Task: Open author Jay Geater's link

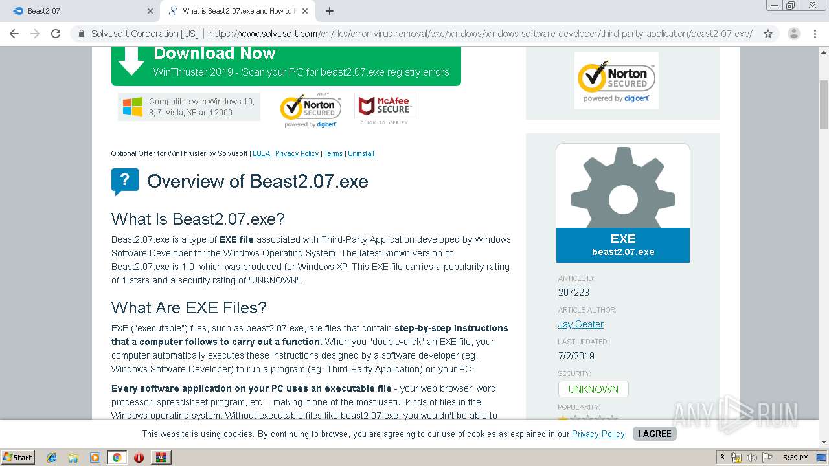Action: pyautogui.click(x=581, y=324)
